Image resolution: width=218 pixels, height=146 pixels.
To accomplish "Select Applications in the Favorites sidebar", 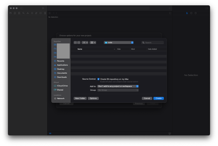I will [x=62, y=65].
